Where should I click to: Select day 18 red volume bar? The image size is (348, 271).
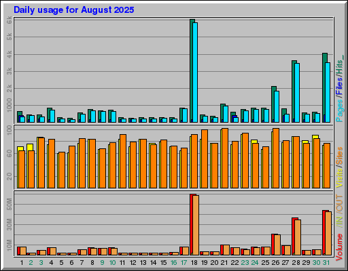coord(192,225)
